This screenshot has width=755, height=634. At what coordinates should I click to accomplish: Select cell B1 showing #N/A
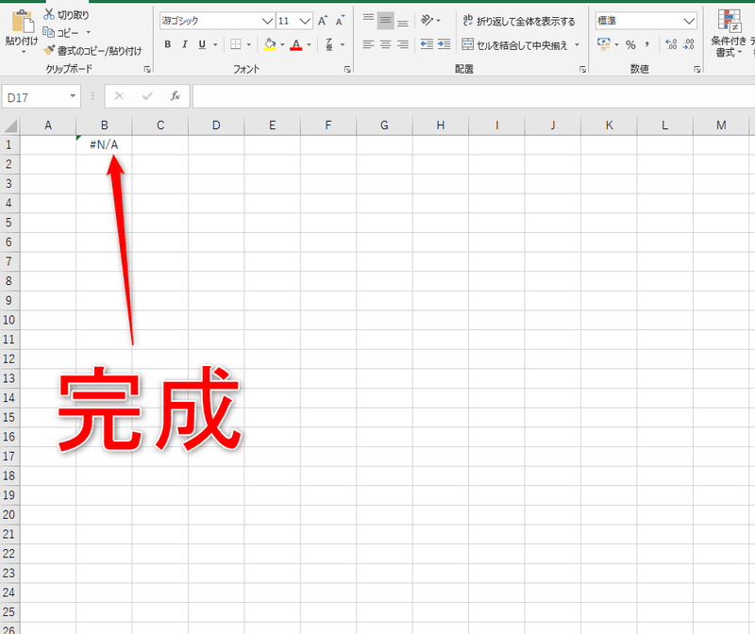[x=104, y=145]
